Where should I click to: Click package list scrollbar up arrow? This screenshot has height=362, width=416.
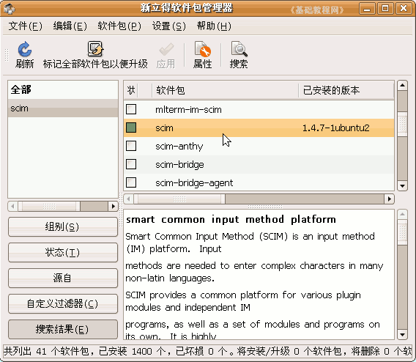pos(402,86)
